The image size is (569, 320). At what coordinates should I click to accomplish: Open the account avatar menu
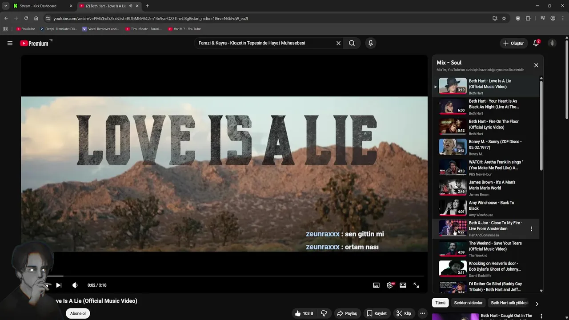552,43
